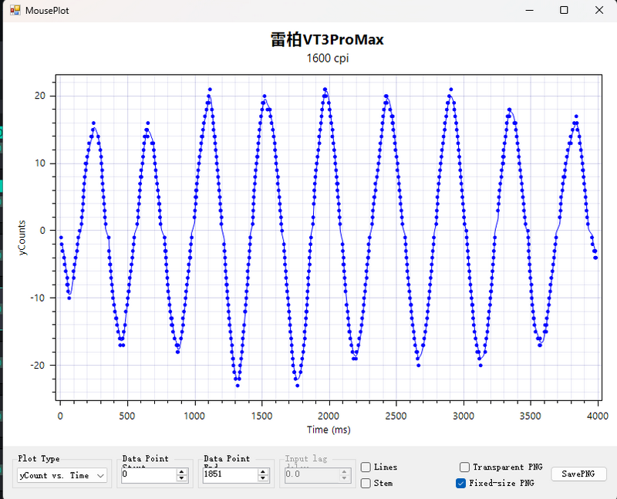Open the Plot Type dropdown

point(62,476)
